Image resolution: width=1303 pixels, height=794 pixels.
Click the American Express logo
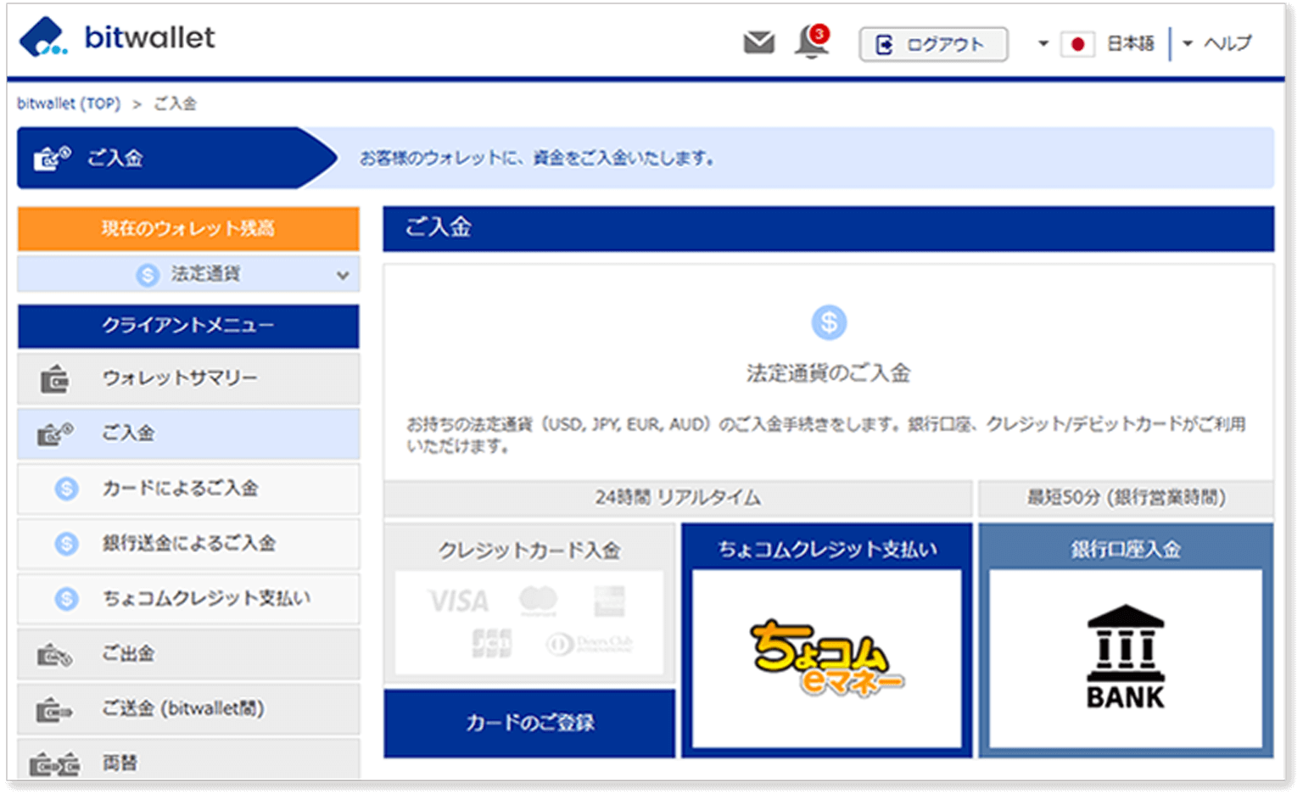coord(609,601)
